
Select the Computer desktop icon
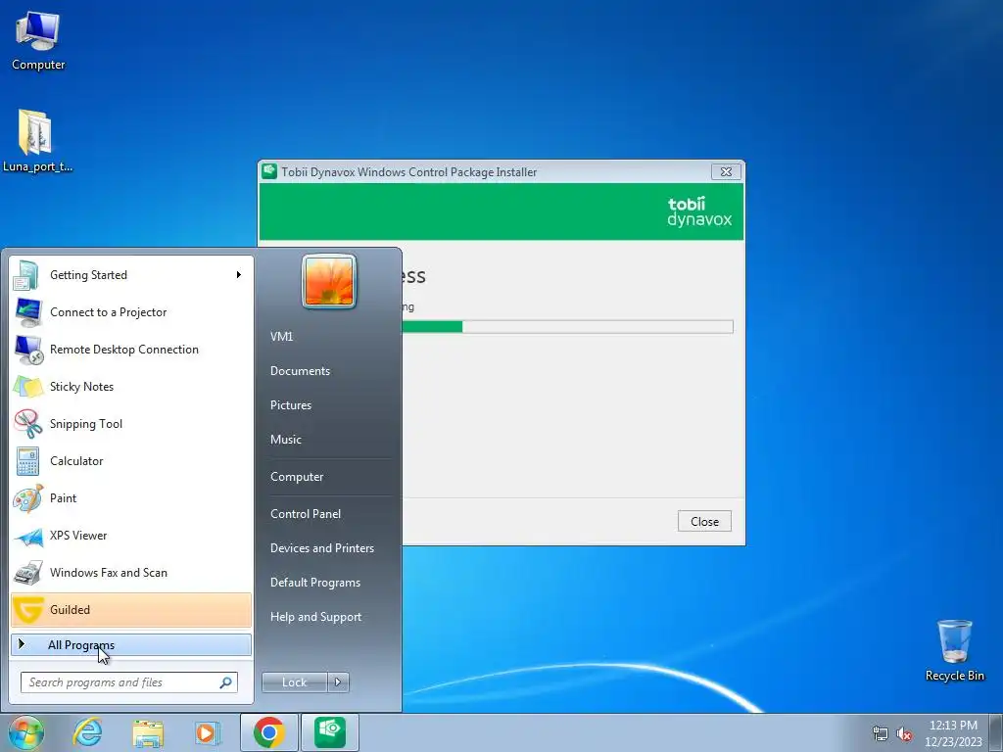coord(38,40)
